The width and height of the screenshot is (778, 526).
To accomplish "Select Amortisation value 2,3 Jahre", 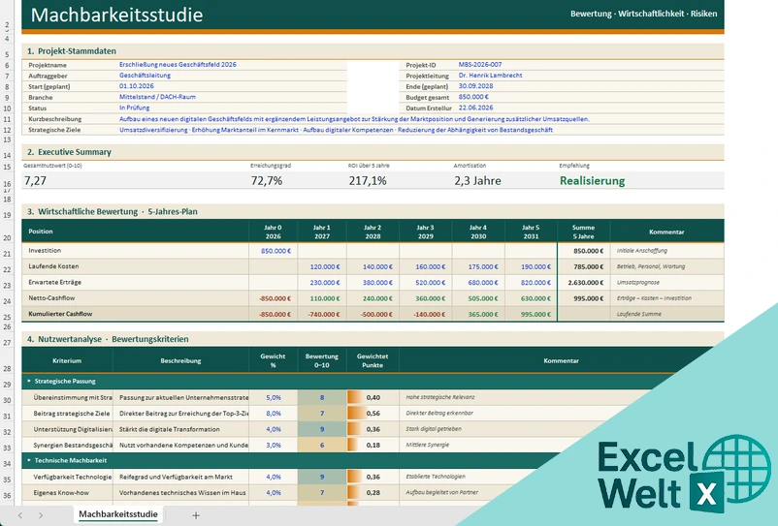I will [477, 181].
